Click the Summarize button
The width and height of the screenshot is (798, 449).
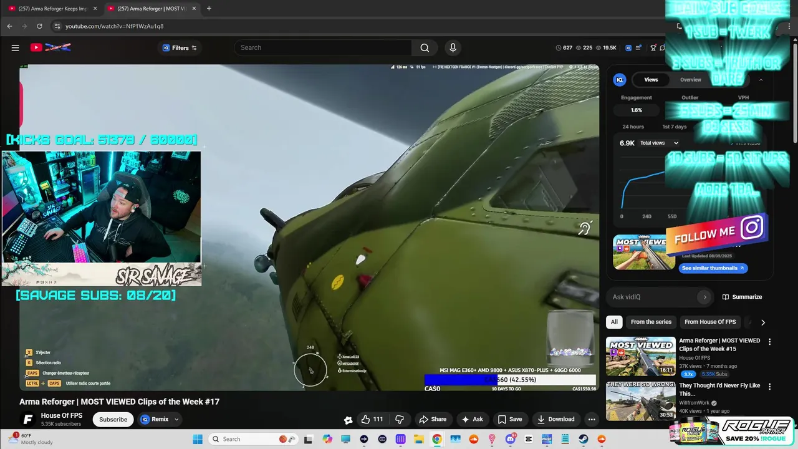742,297
